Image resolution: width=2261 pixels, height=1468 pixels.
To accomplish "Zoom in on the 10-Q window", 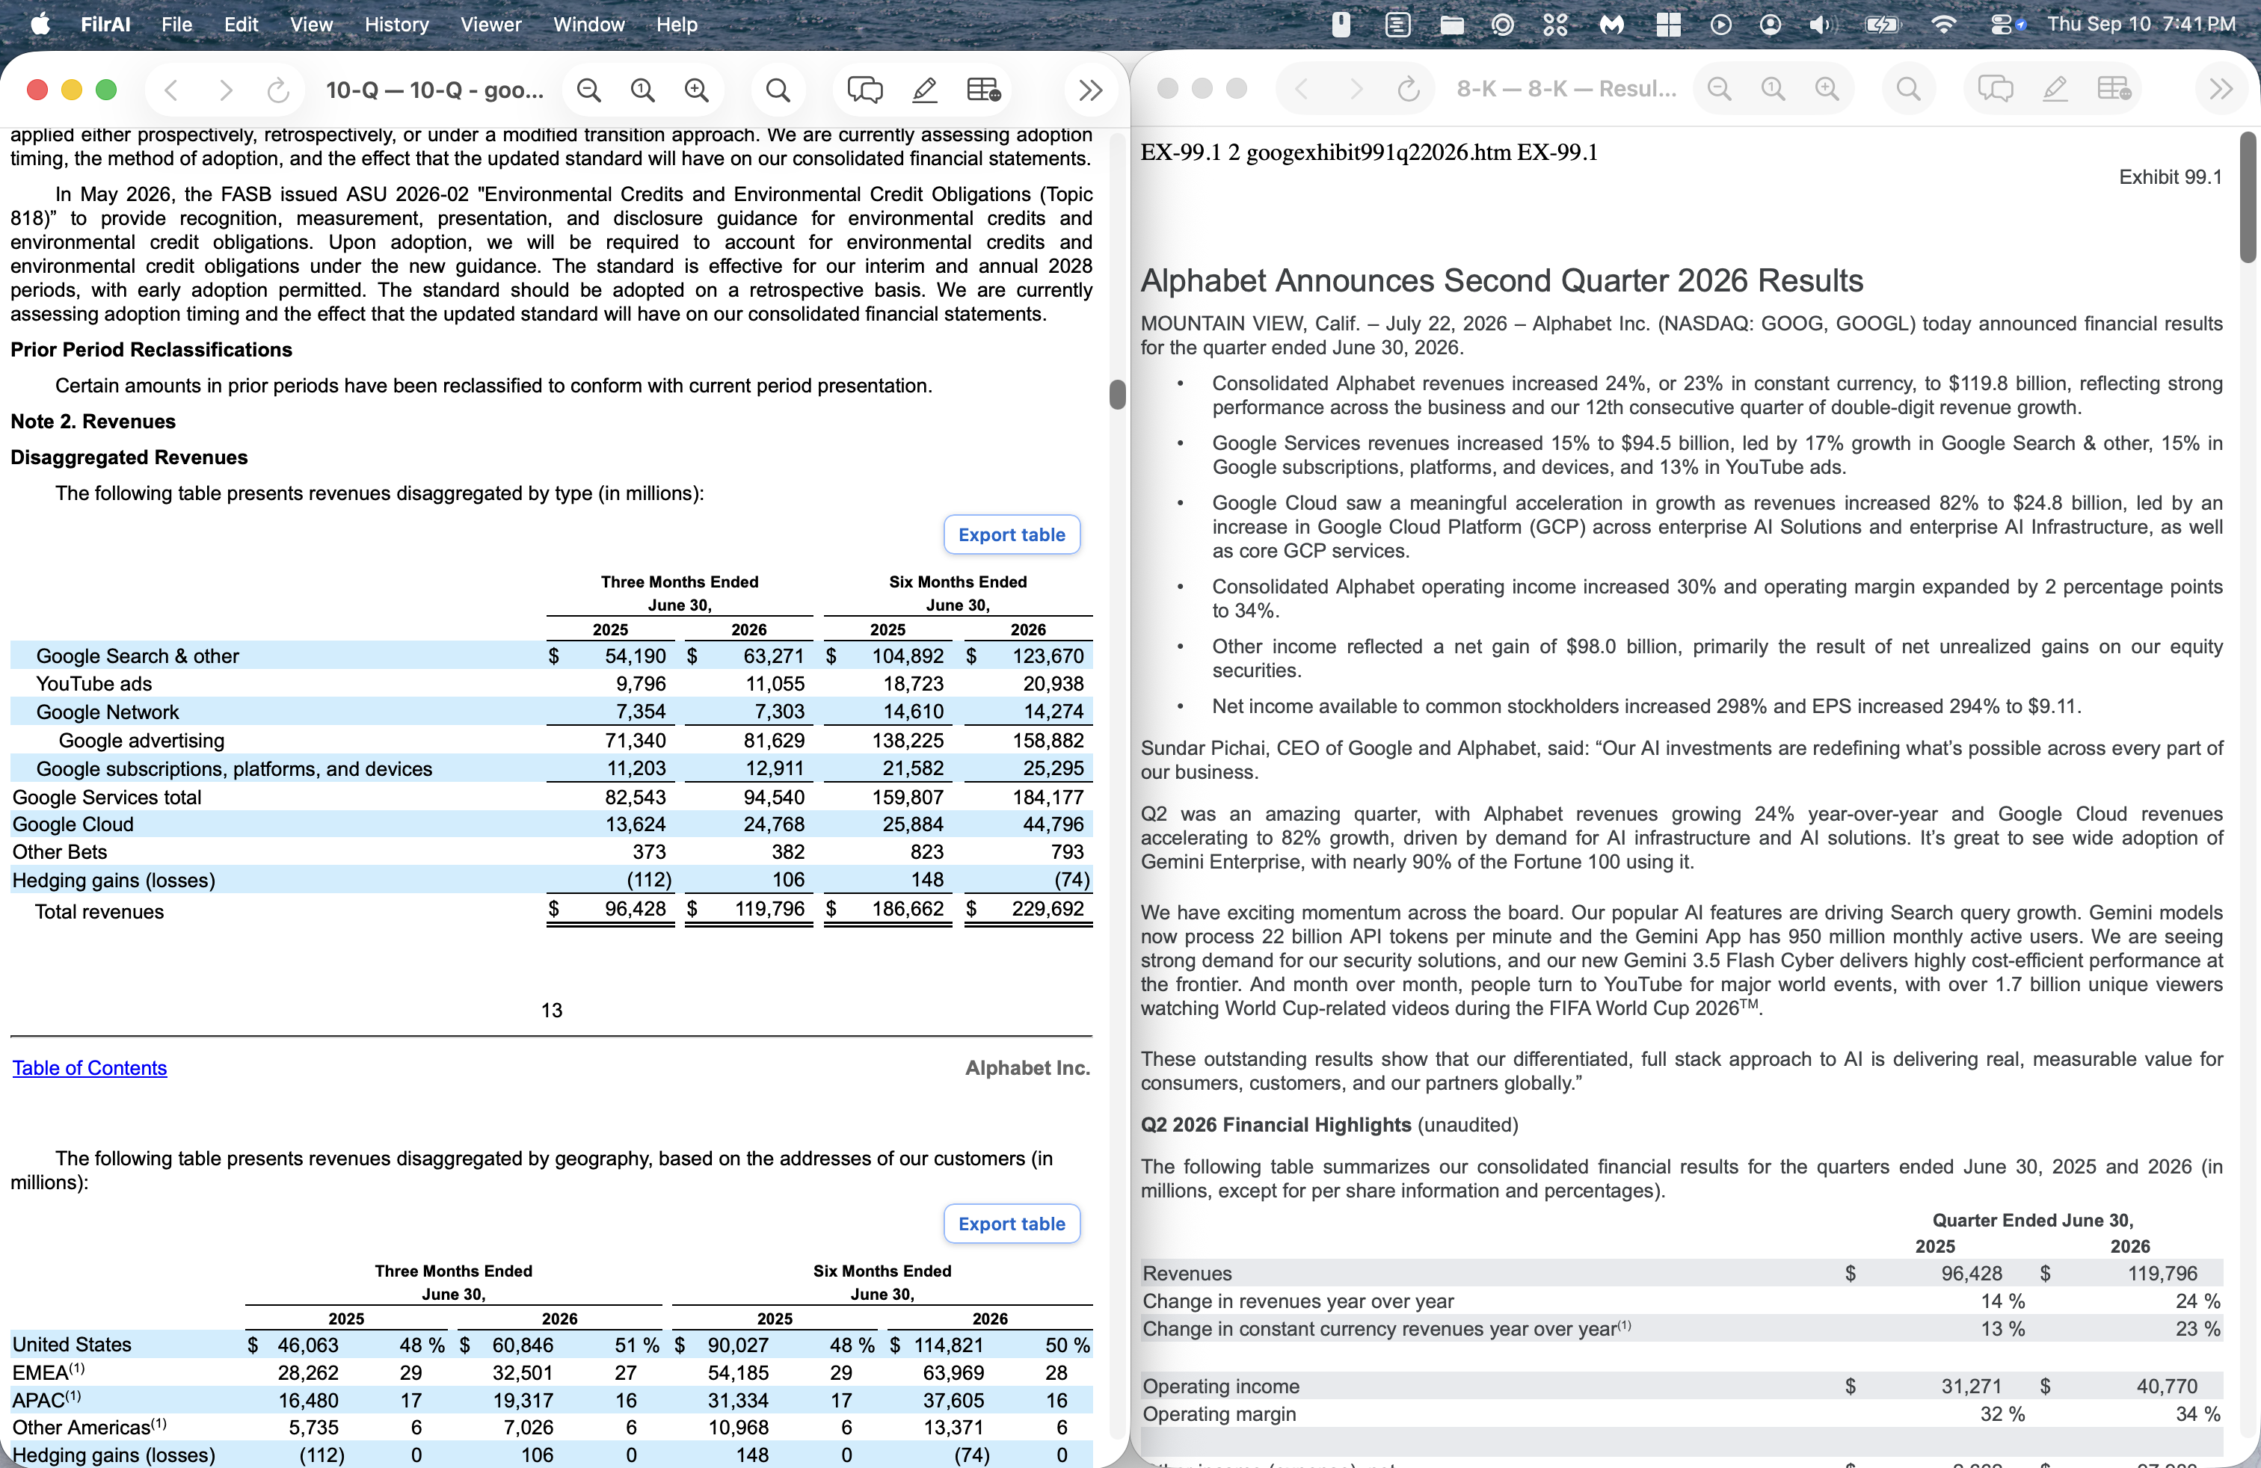I will click(698, 90).
